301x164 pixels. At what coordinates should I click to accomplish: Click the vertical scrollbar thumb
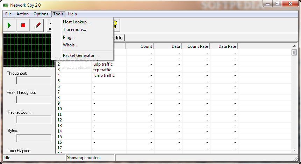(294, 52)
